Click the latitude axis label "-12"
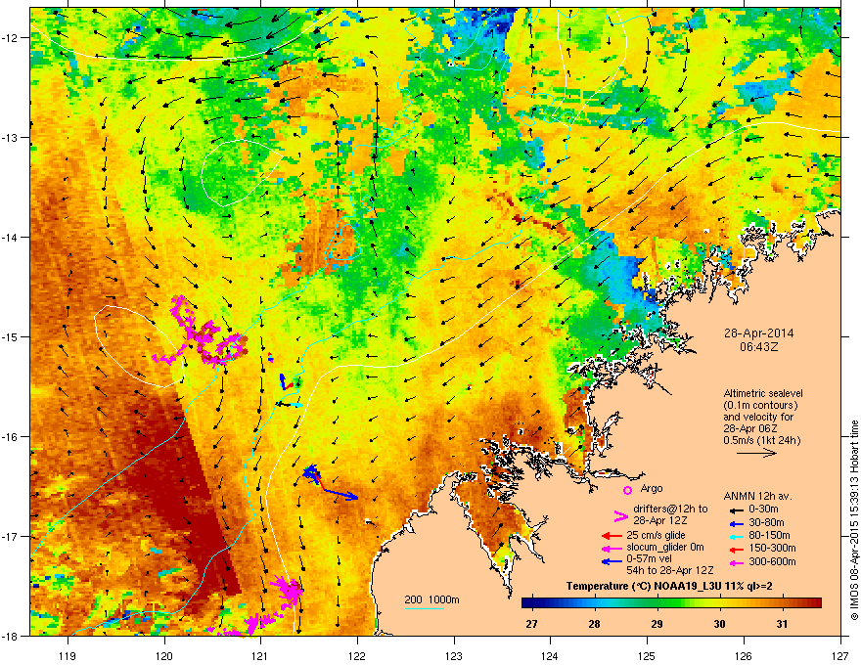861x665 pixels. click(x=10, y=38)
